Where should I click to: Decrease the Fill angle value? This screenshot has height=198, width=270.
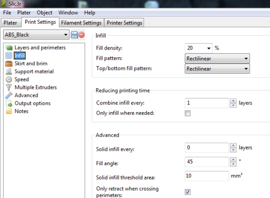click(233, 164)
